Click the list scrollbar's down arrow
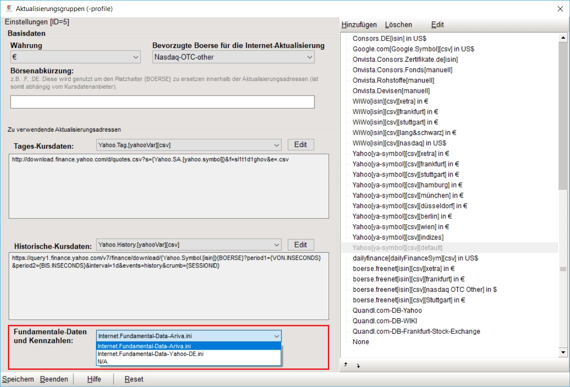The height and width of the screenshot is (387, 570). pyautogui.click(x=563, y=352)
